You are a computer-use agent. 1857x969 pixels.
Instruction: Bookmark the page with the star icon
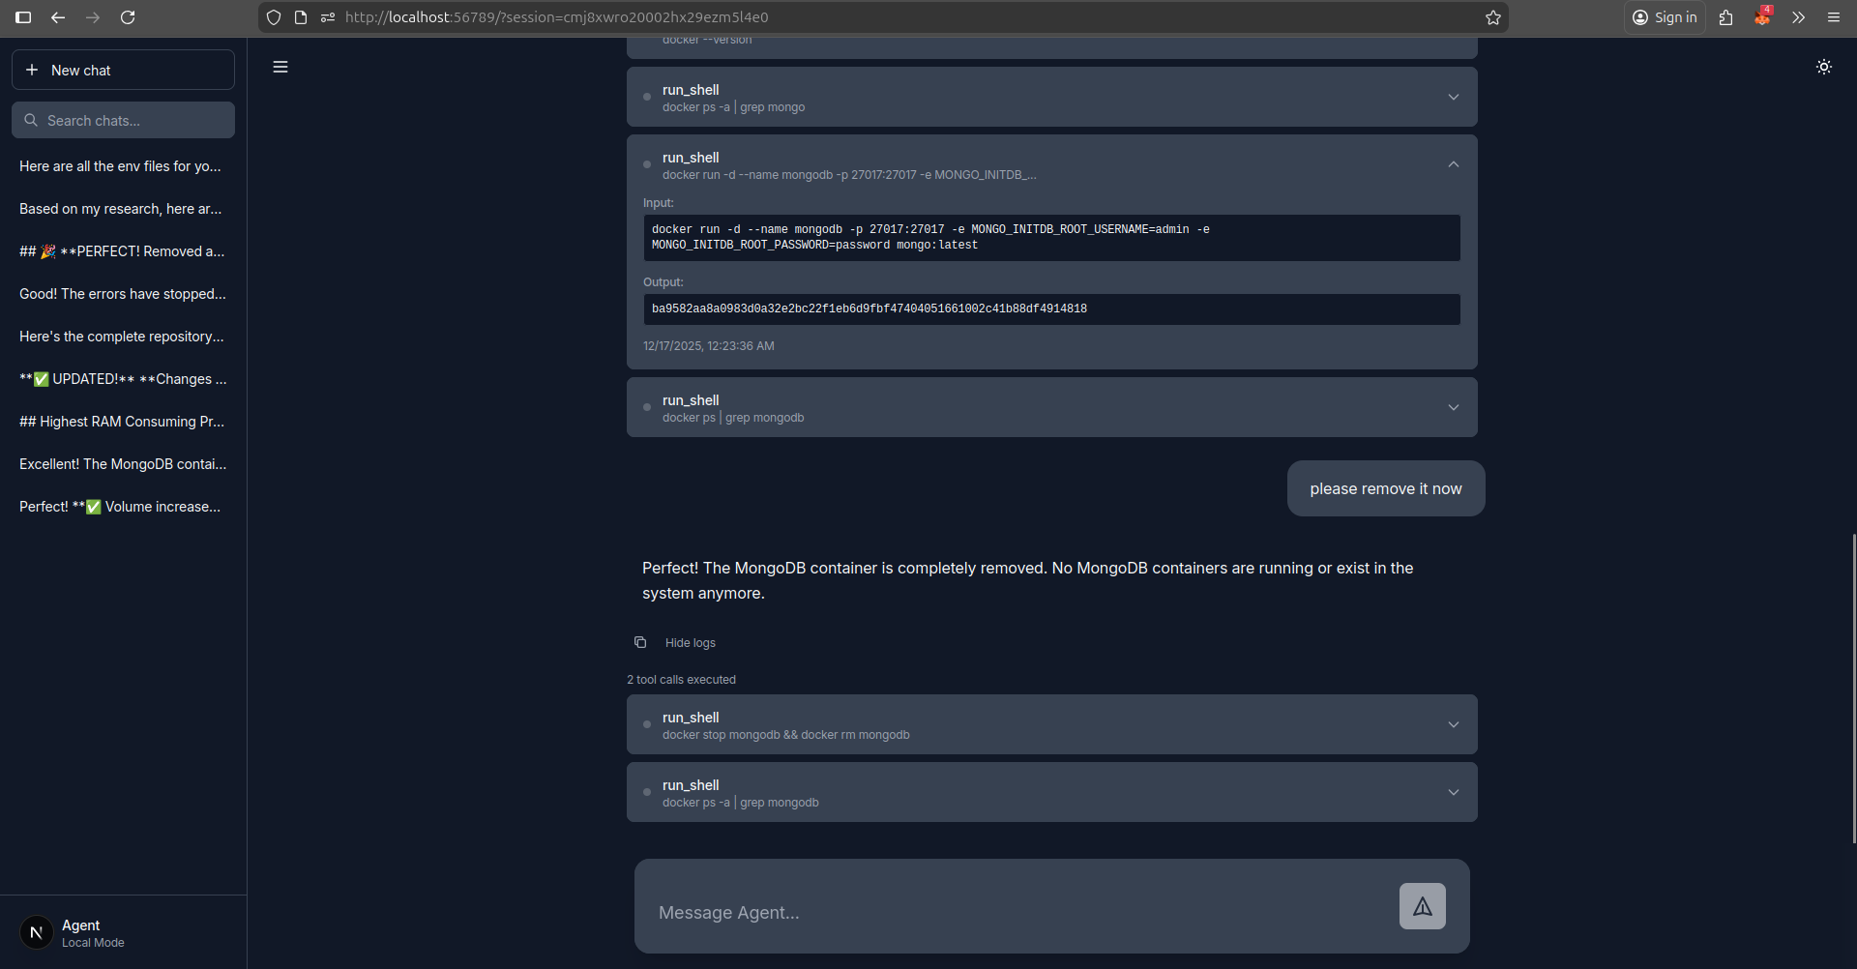click(1492, 17)
